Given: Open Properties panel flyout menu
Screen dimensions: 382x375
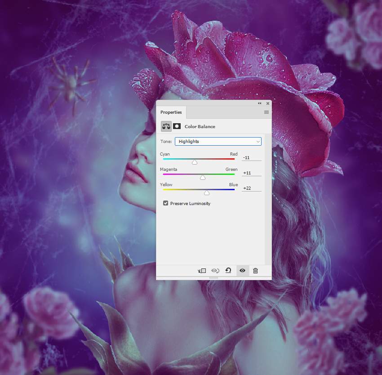Looking at the screenshot, I should (x=267, y=112).
